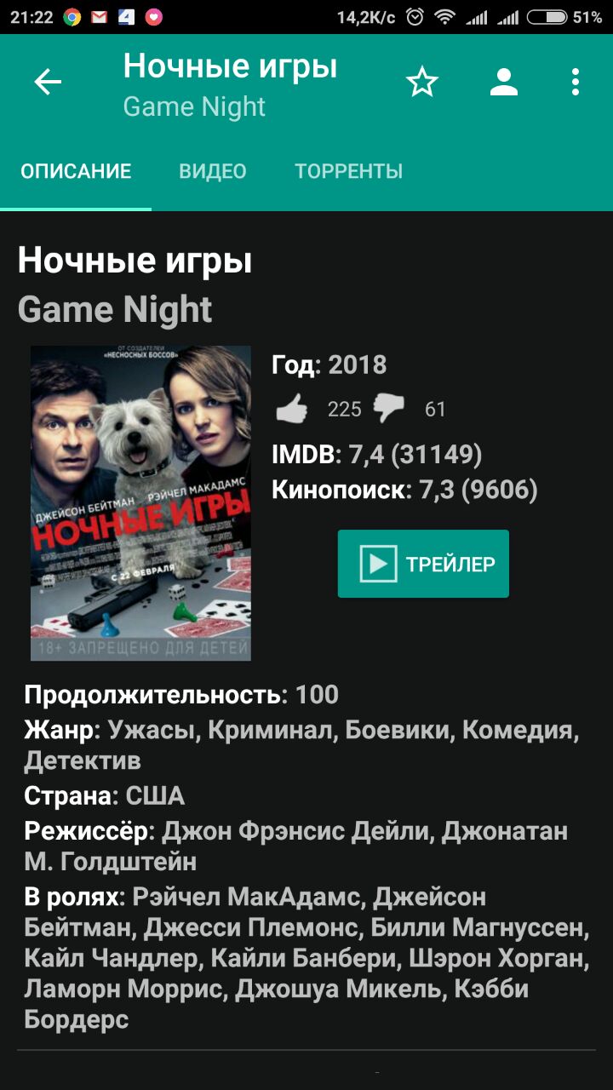Image resolution: width=613 pixels, height=1090 pixels.
Task: Tap the Chrome notification icon in status bar
Action: coord(72,17)
